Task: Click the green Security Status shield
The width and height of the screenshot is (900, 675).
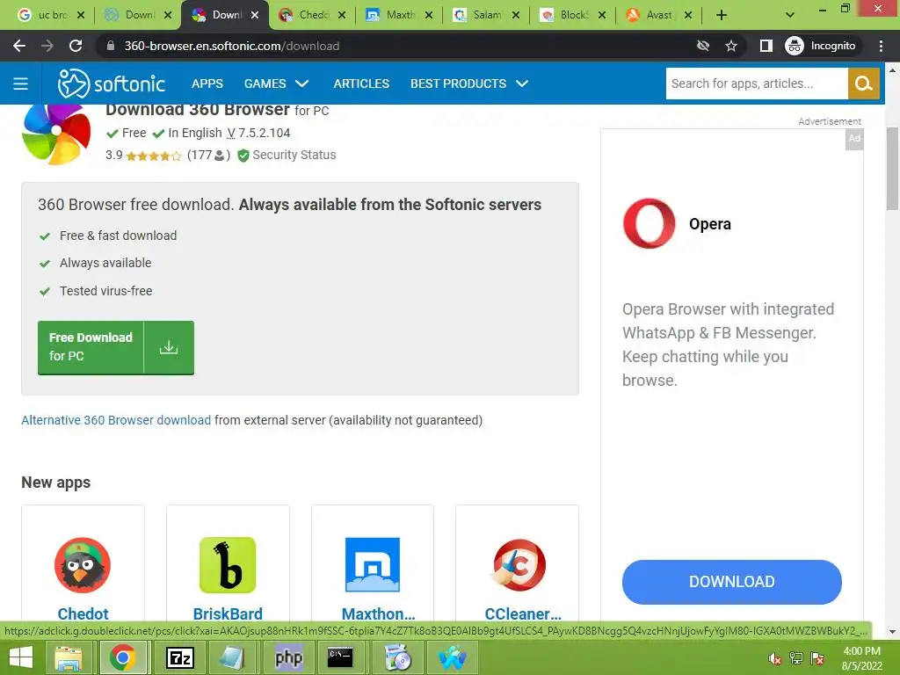Action: 243,156
